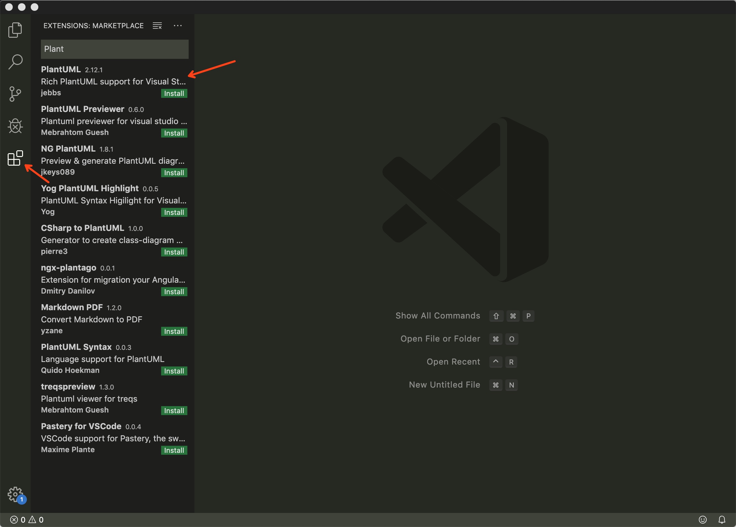Open the Explorer view in activity bar
The image size is (736, 527).
pos(15,30)
